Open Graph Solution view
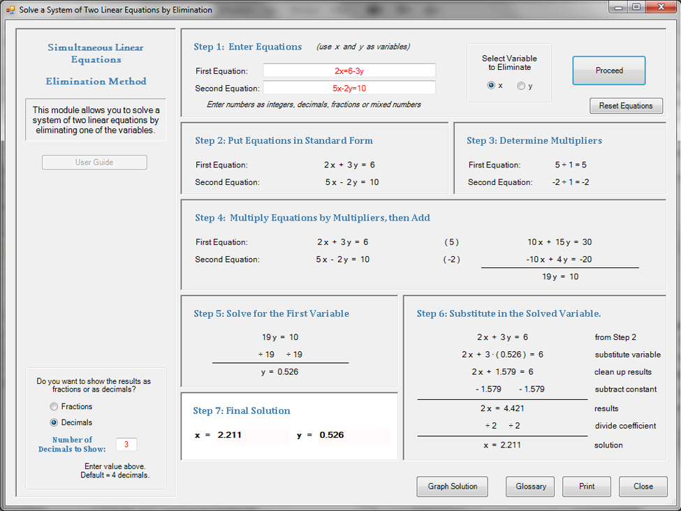 pyautogui.click(x=453, y=487)
